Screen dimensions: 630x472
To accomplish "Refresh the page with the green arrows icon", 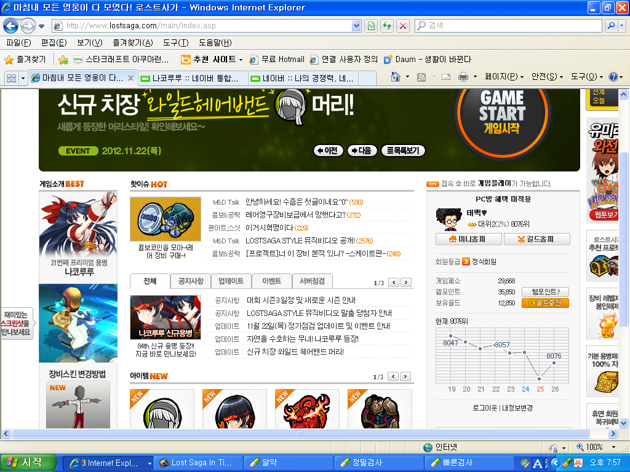I will click(387, 26).
